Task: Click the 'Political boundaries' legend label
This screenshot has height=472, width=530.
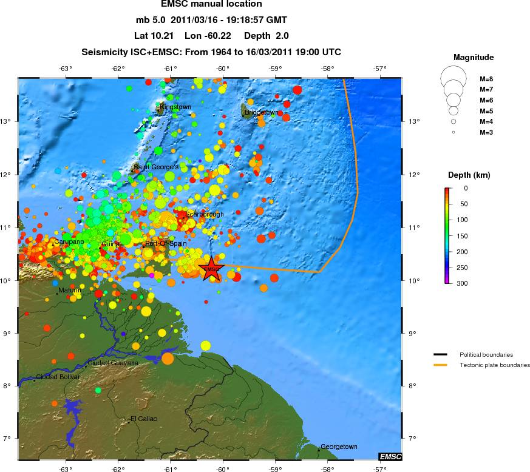Action: click(x=486, y=355)
